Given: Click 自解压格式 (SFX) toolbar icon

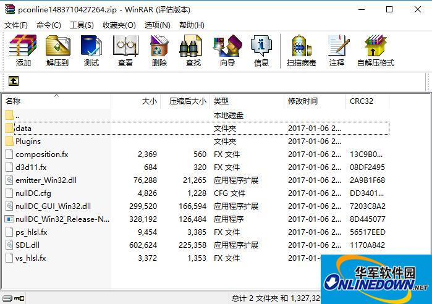Looking at the screenshot, I should pos(375,50).
